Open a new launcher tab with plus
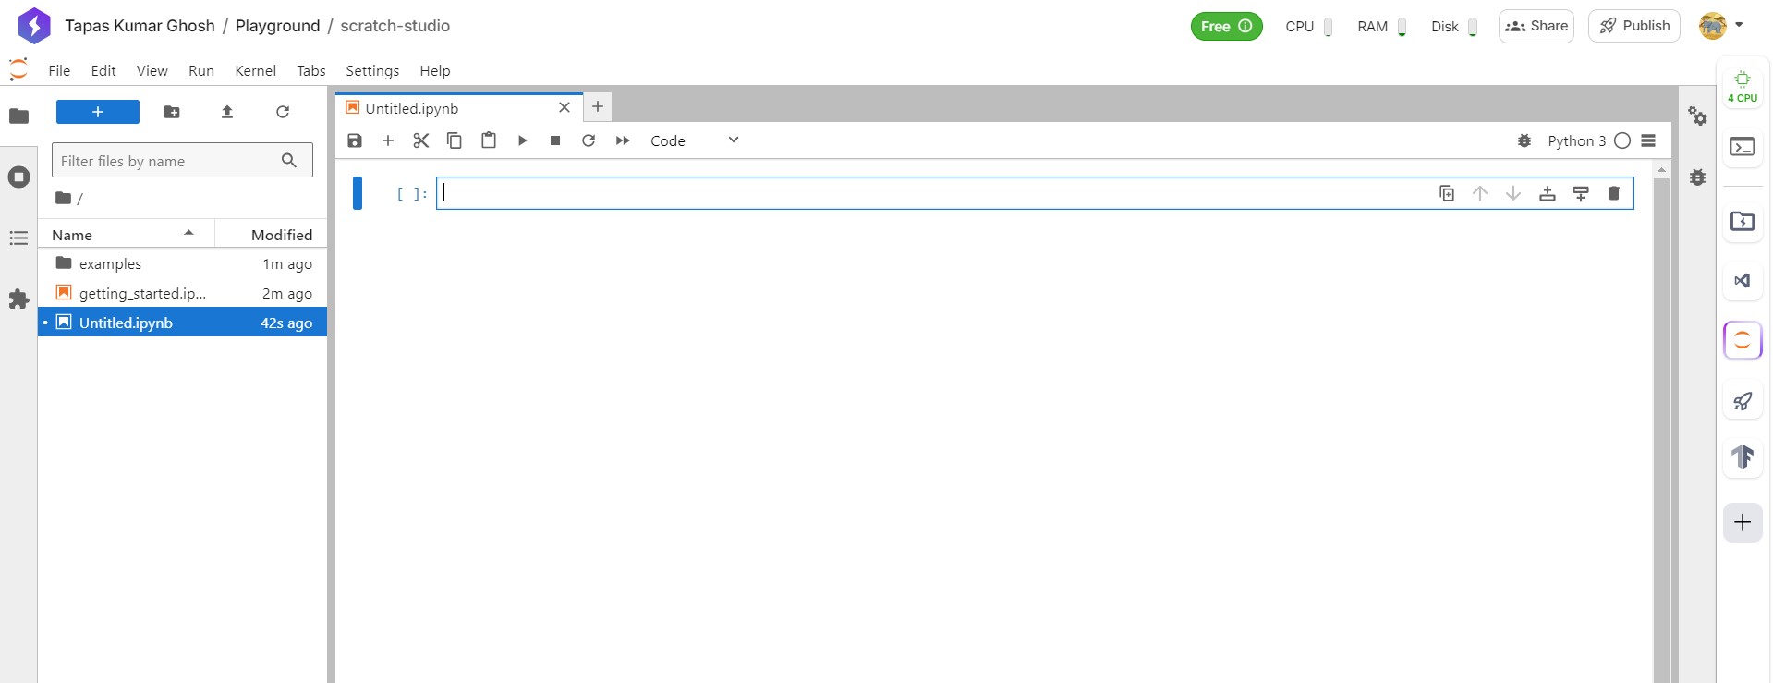Viewport: 1773px width, 683px height. [x=598, y=106]
